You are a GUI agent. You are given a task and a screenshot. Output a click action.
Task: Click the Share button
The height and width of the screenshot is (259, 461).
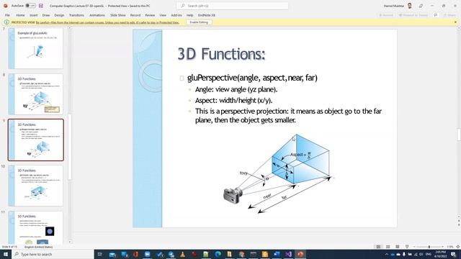(x=449, y=15)
